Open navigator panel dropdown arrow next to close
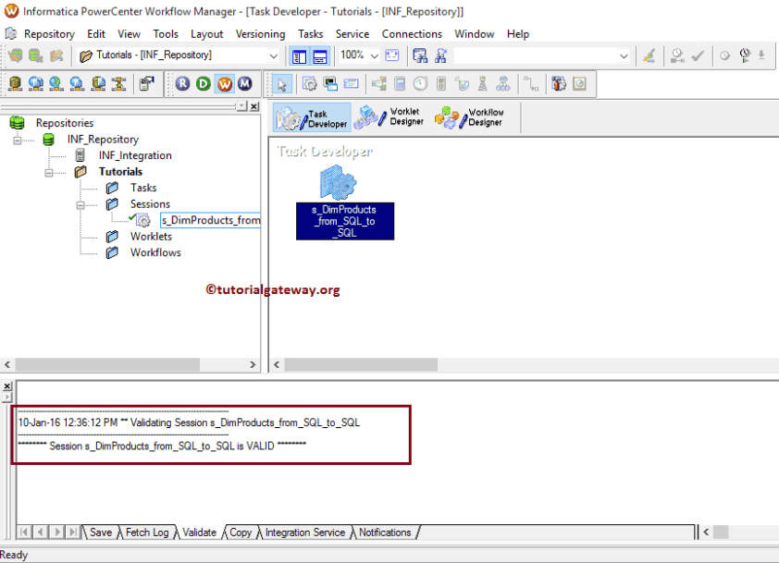 point(241,106)
